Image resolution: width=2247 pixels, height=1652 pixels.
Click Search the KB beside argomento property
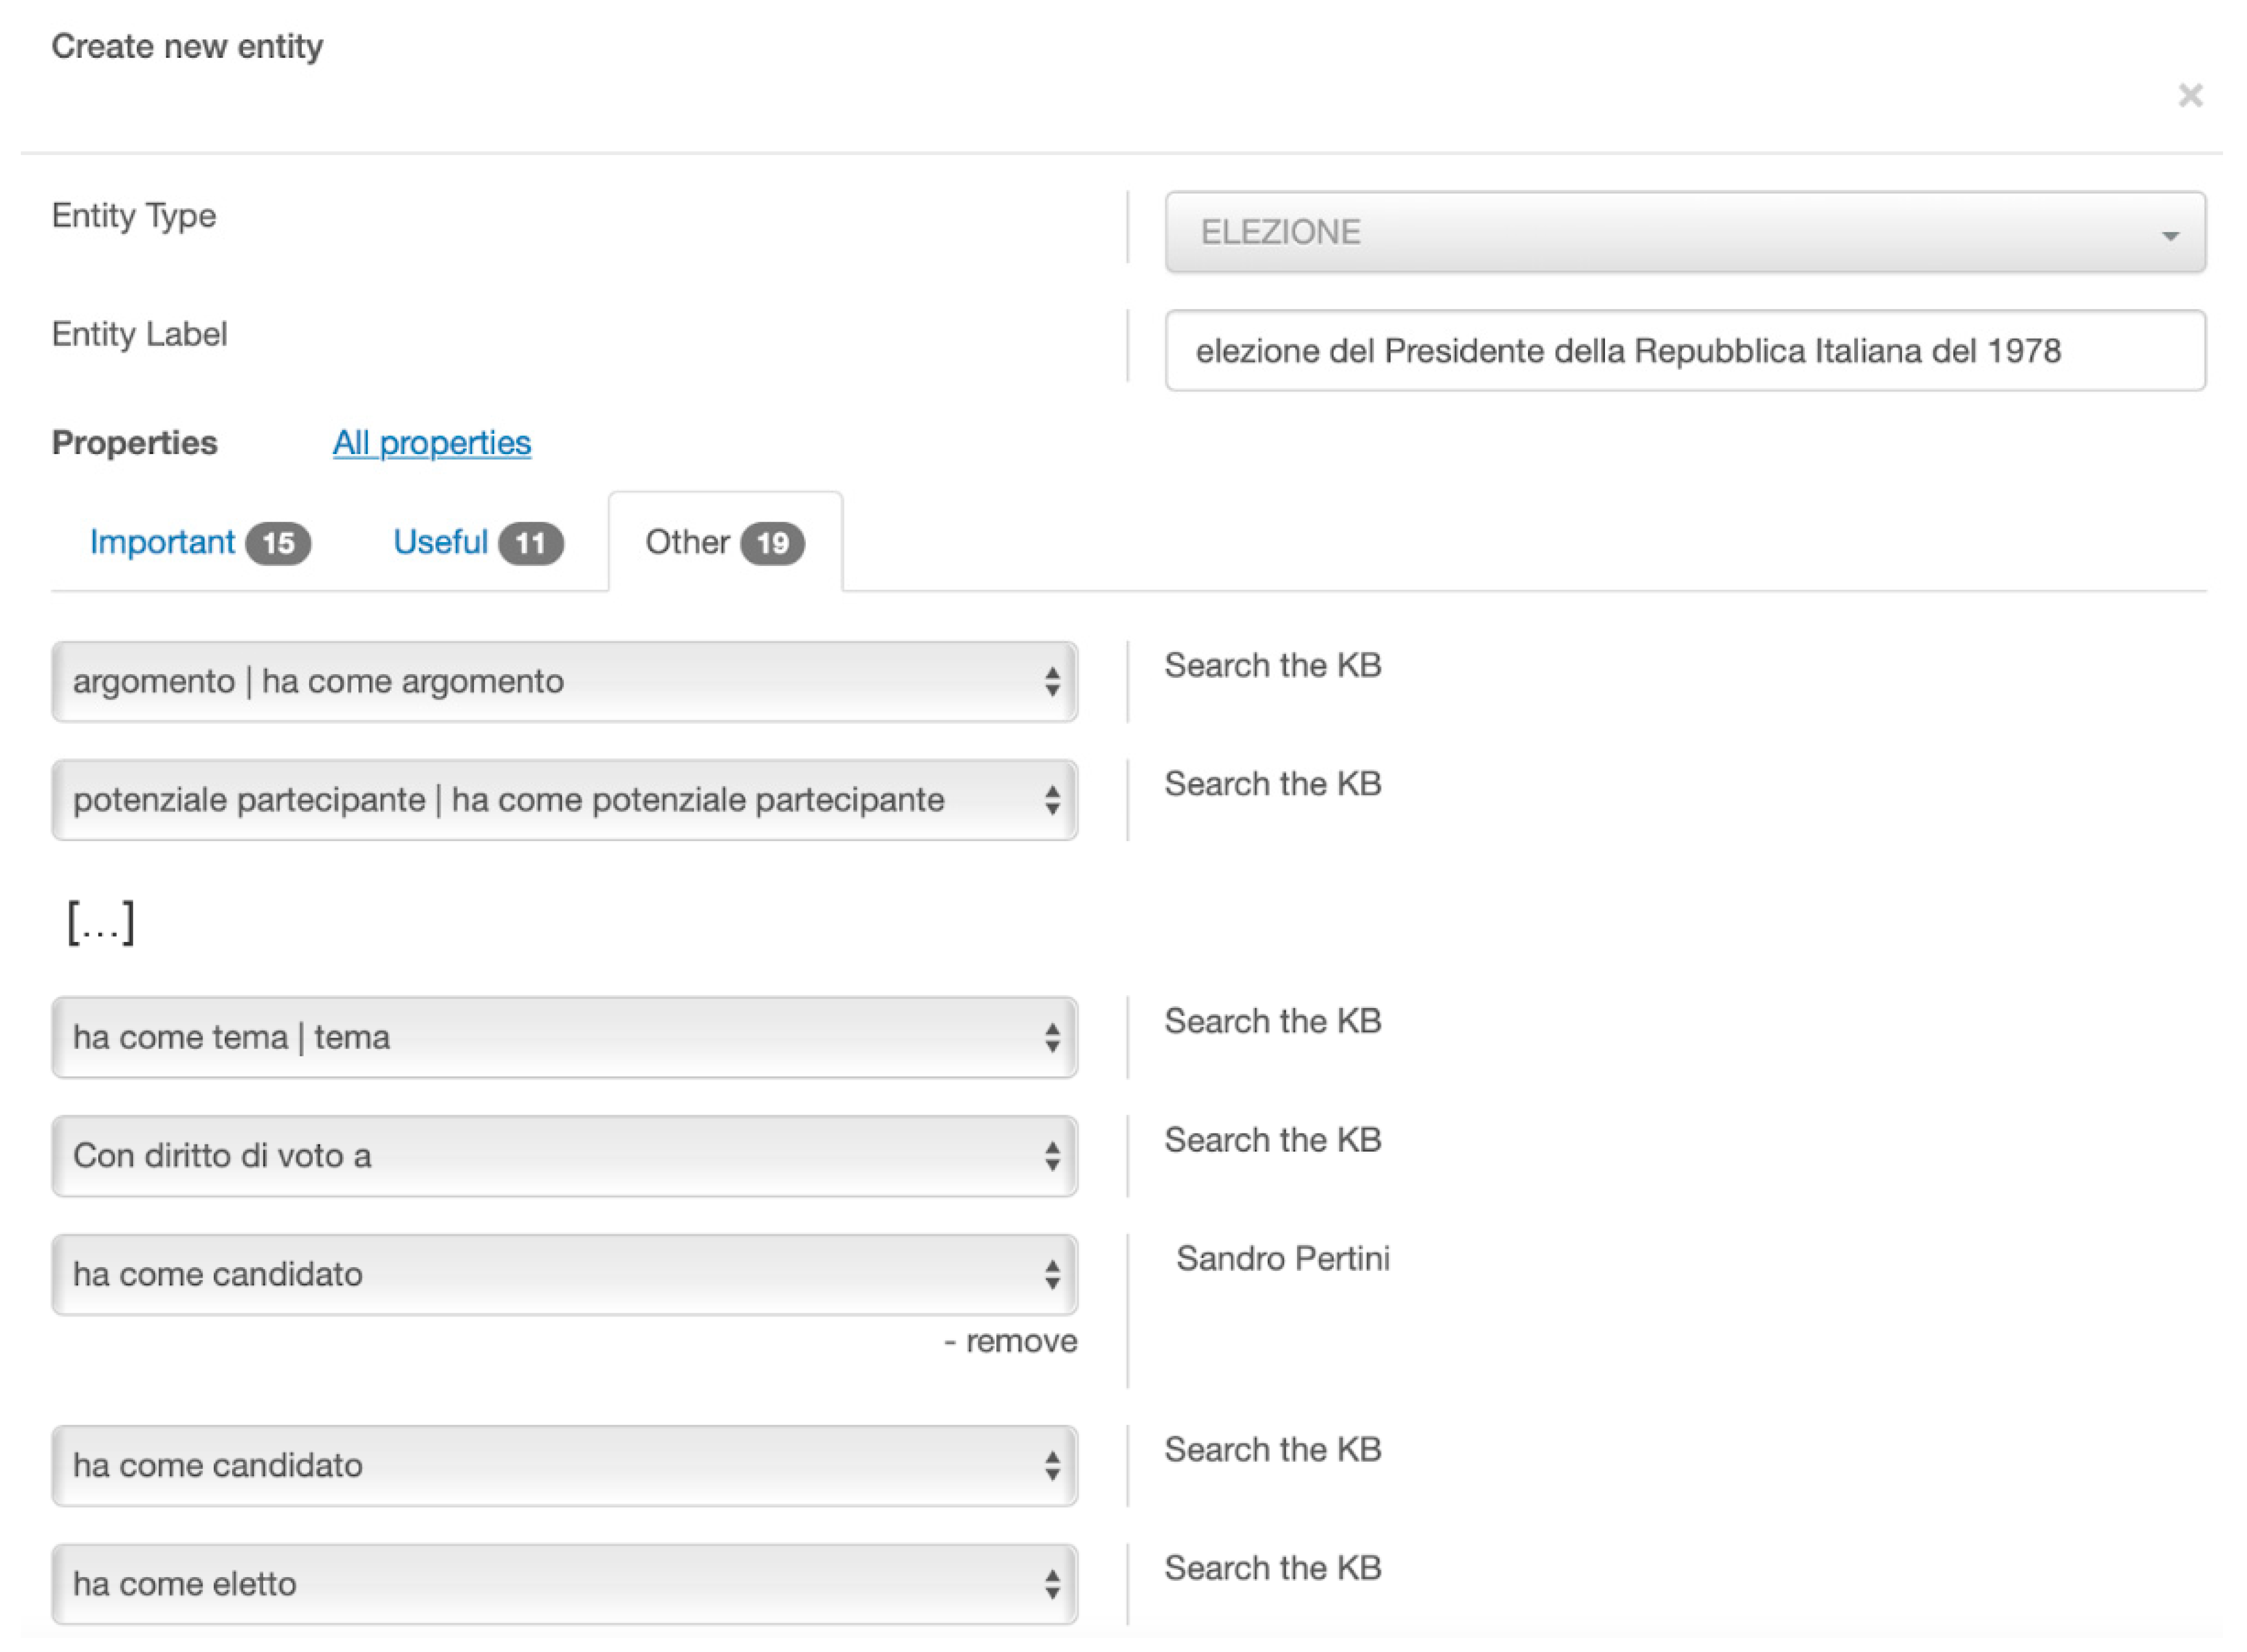click(1272, 666)
